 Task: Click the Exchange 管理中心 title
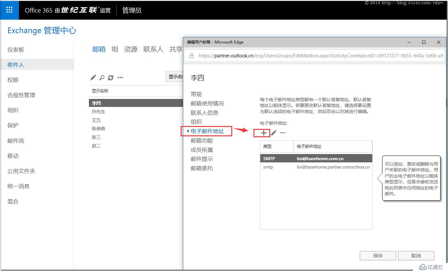(42, 31)
